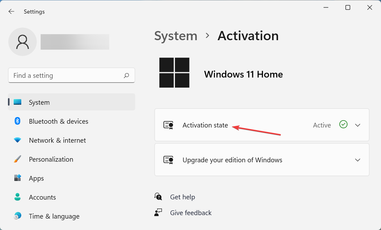
Task: Click the Windows 11 Home logo
Action: coord(174,72)
